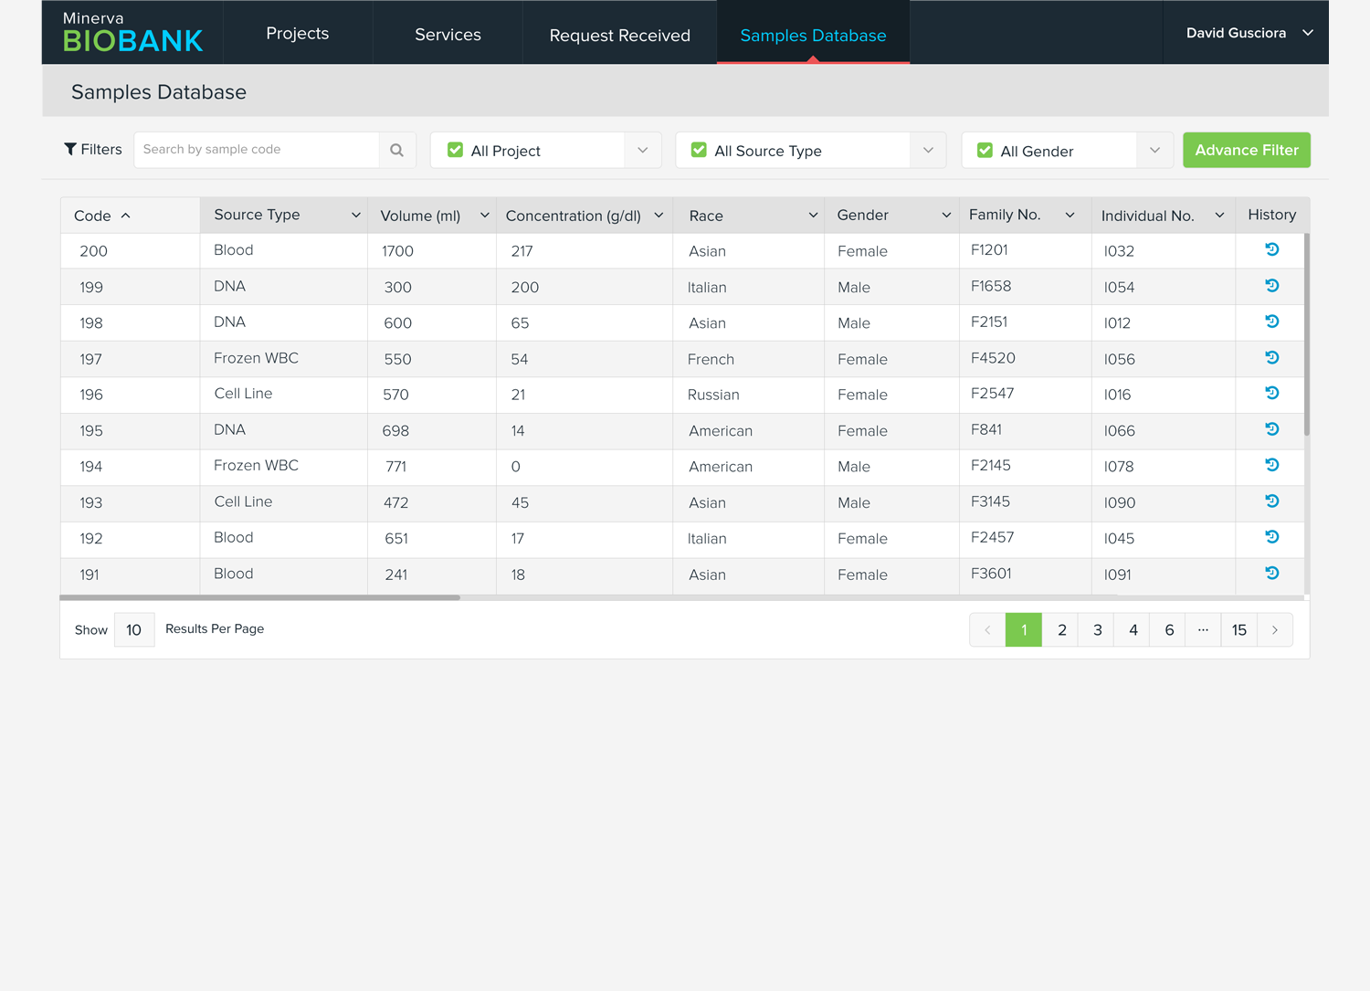Screen dimensions: 1370x991
Task: Go to next page arrow
Action: coord(1274,630)
